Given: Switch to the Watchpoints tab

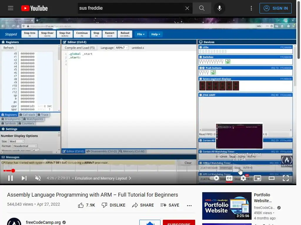Looking at the screenshot, I should point(33,119).
